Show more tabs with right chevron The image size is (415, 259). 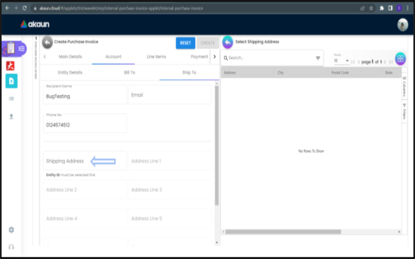pos(214,57)
